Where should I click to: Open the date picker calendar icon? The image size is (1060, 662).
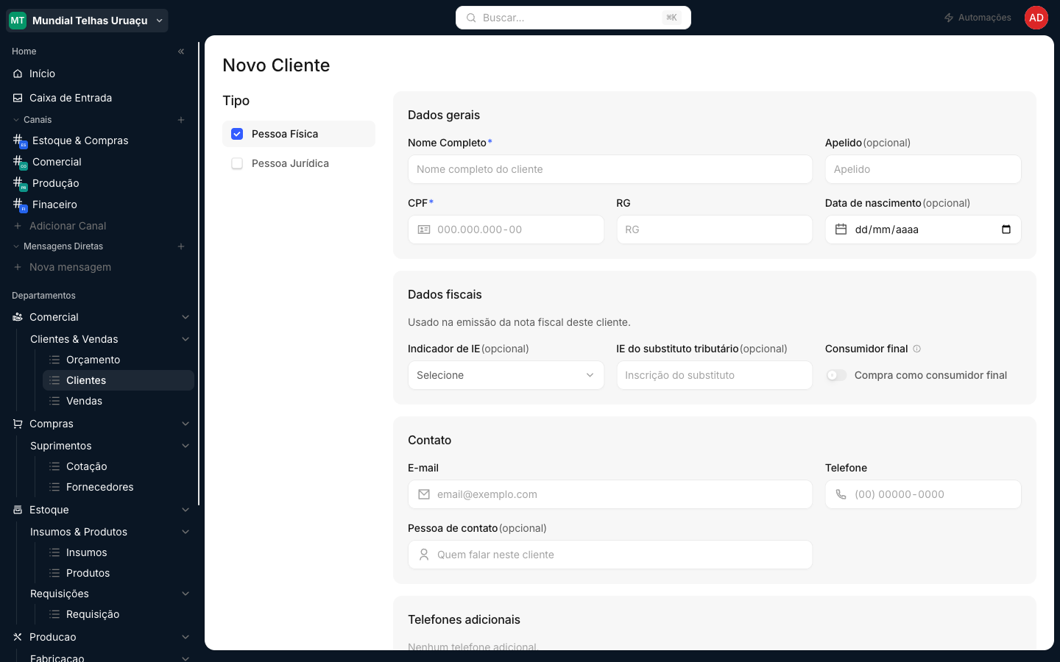tap(1006, 229)
